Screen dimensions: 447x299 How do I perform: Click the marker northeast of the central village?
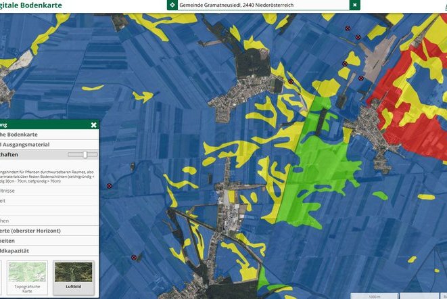[x=291, y=82]
